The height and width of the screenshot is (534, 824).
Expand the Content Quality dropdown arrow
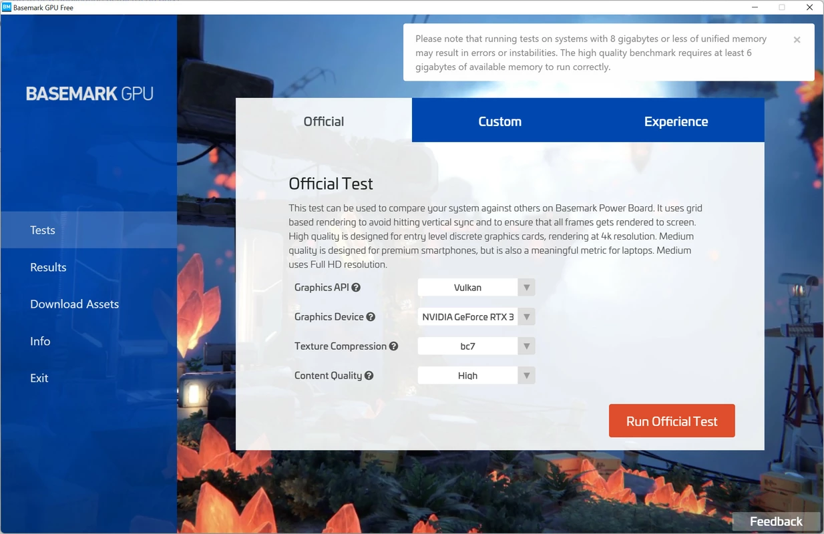526,376
